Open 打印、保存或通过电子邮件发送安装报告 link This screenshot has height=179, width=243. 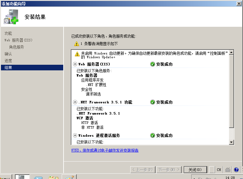[x=105, y=150]
